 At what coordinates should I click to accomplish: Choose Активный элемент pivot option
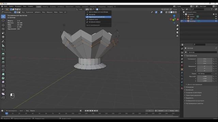98,22
